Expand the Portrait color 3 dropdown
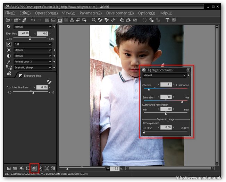The height and width of the screenshot is (182, 226). pyautogui.click(x=50, y=62)
